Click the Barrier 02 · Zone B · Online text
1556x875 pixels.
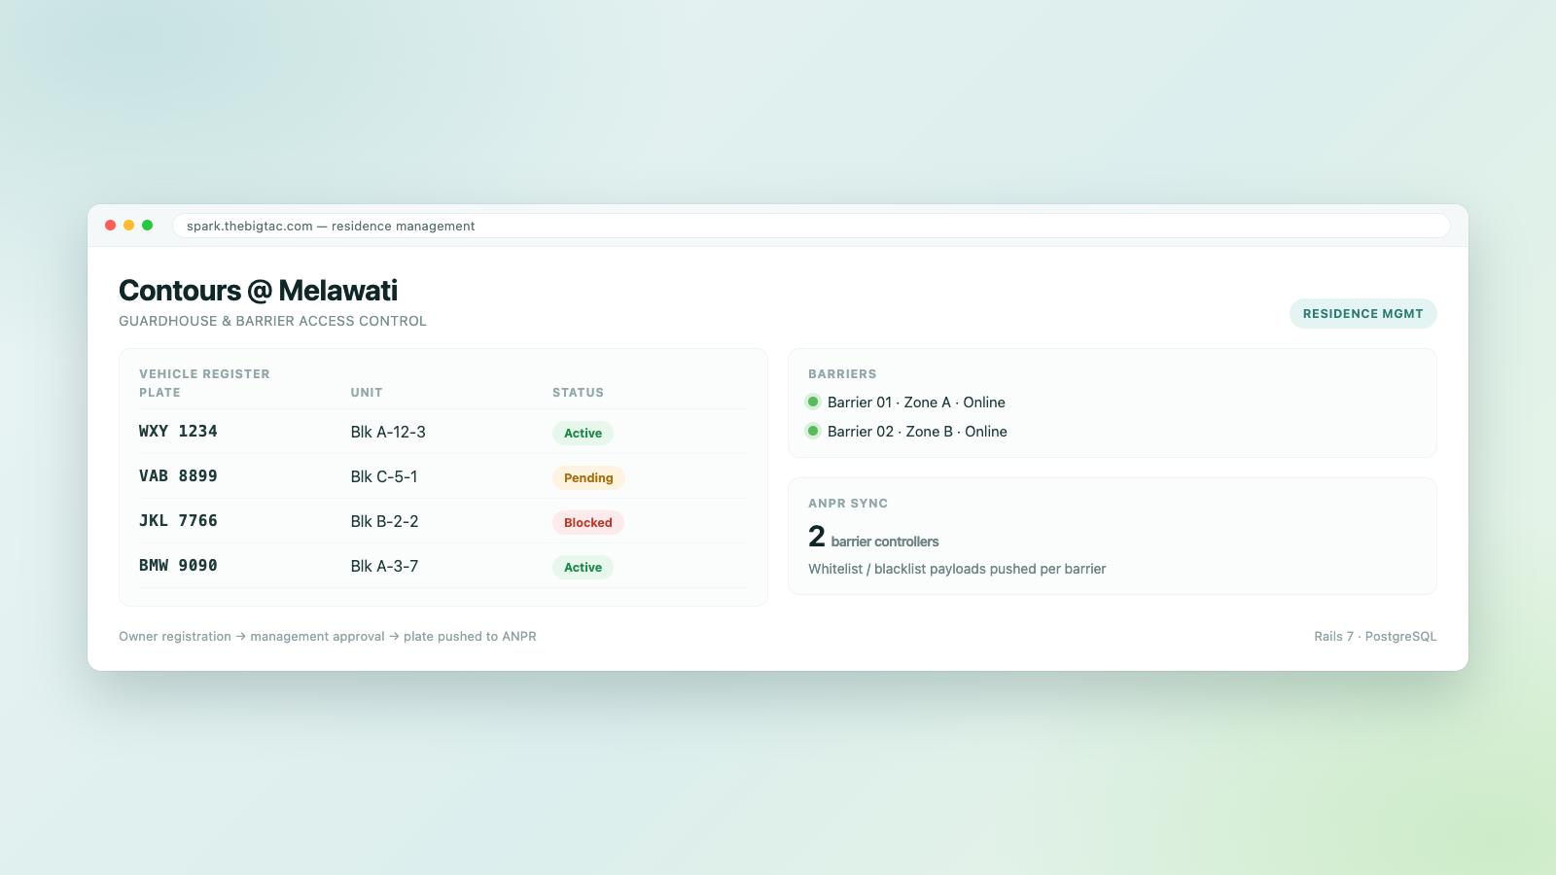pos(917,432)
